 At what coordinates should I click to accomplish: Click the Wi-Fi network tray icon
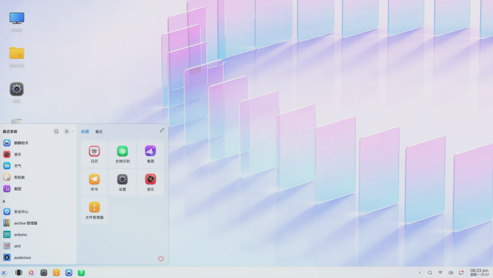(x=440, y=273)
